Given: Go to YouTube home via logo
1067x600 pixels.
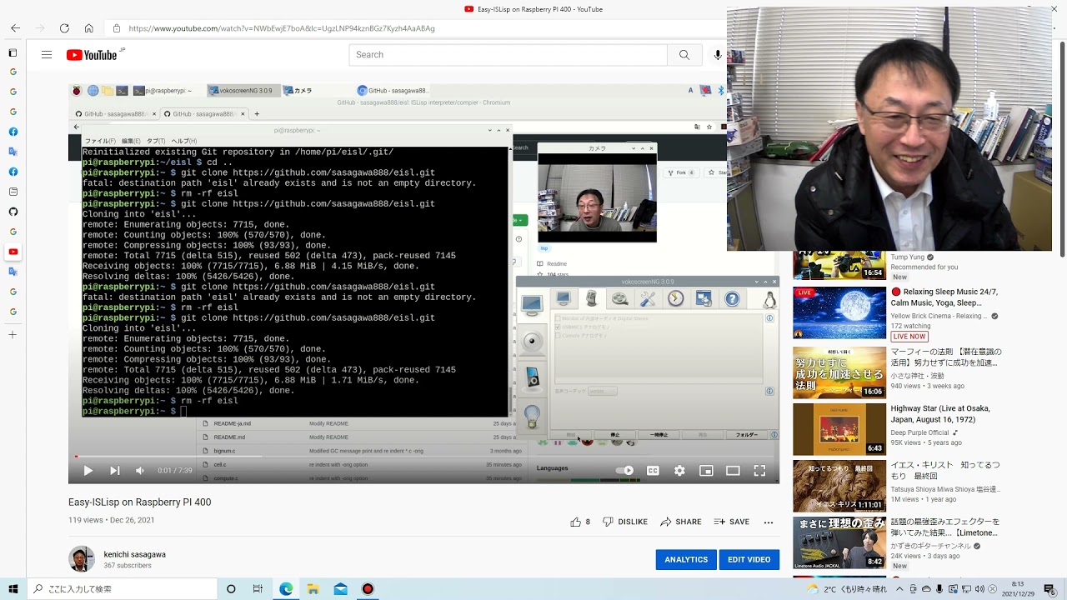Looking at the screenshot, I should (92, 55).
